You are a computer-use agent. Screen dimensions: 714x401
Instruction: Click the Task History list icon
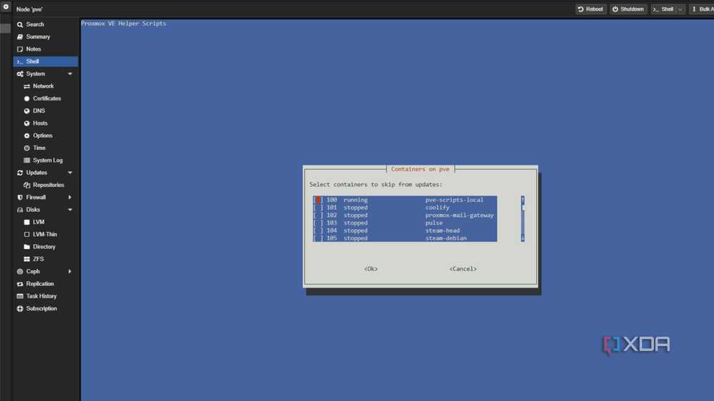coord(20,296)
